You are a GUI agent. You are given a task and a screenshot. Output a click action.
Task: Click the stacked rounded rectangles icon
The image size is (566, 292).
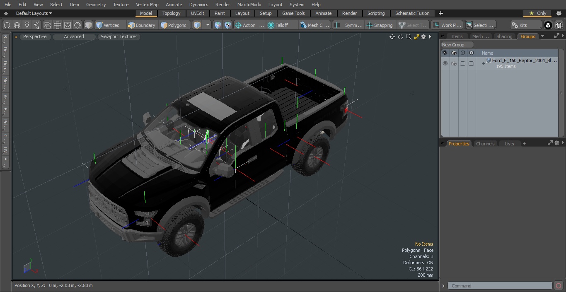coord(47,25)
